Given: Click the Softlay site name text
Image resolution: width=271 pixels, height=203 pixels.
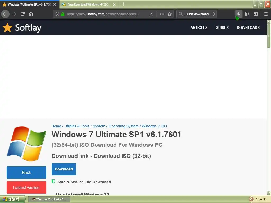Looking at the screenshot, I should click(28, 28).
